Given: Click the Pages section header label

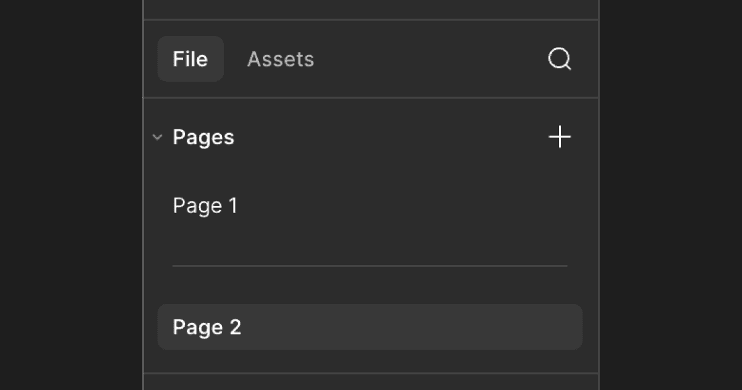Looking at the screenshot, I should [x=203, y=137].
